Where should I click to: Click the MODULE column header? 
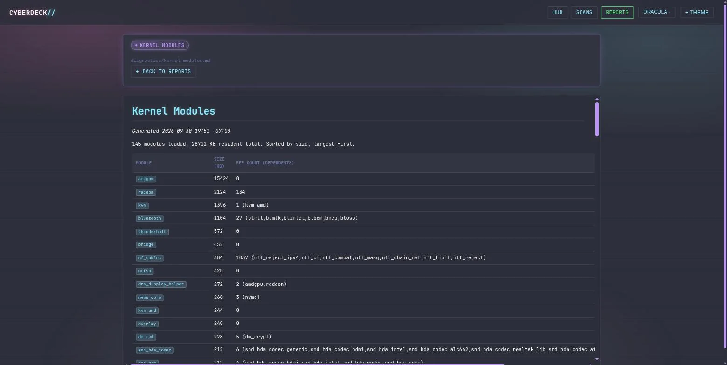pyautogui.click(x=144, y=163)
